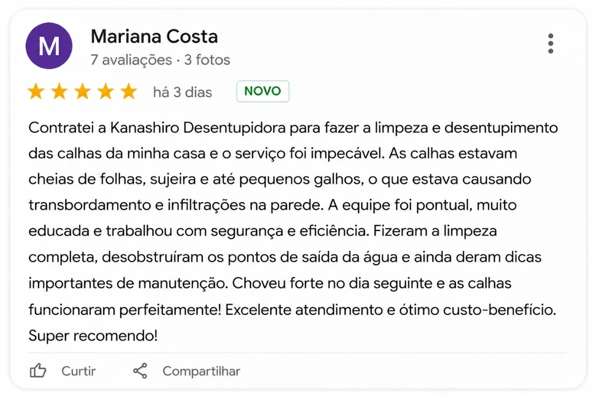Open the three-dot more options menu
The image size is (596, 397).
pos(550,44)
